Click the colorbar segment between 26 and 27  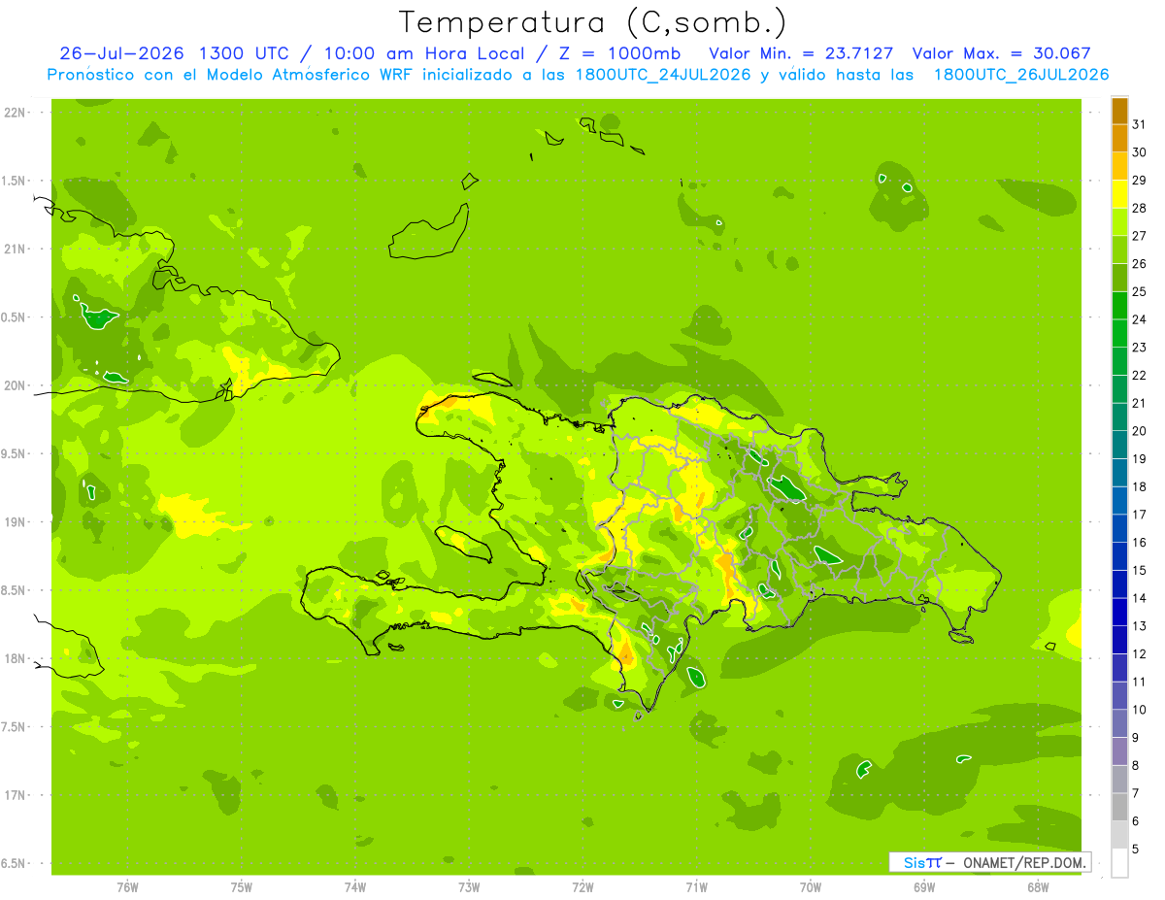coord(1119,250)
